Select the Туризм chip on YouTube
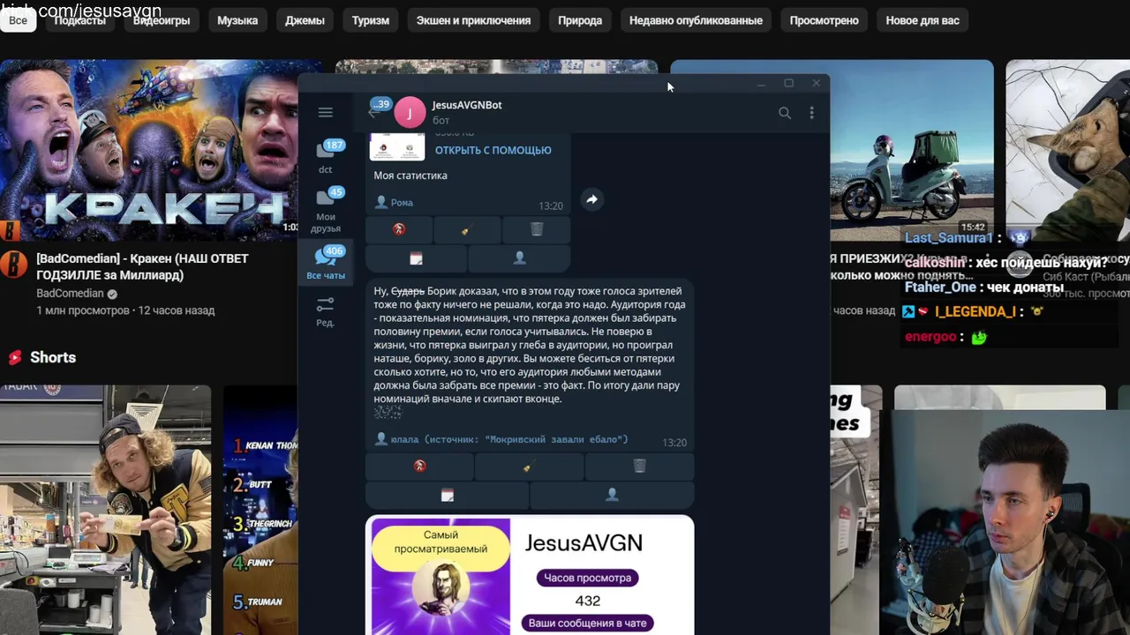Viewport: 1130px width, 635px height. tap(371, 20)
